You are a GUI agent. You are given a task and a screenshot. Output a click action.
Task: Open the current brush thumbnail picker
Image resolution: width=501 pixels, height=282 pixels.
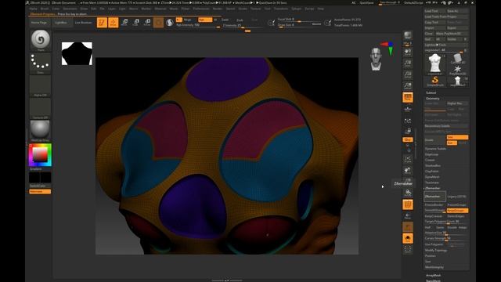coord(40,40)
